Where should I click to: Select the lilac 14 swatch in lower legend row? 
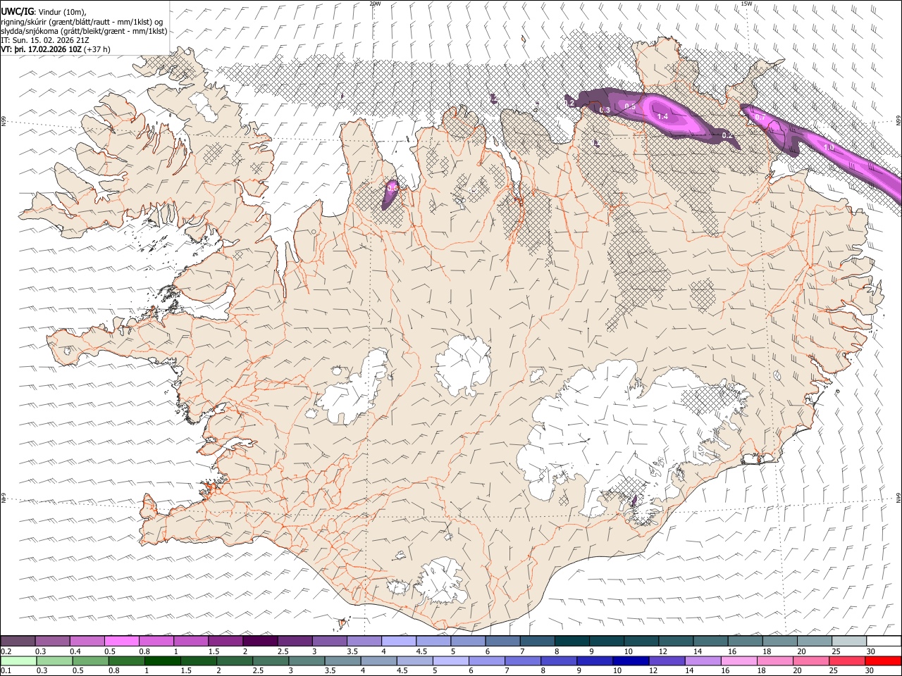702,661
